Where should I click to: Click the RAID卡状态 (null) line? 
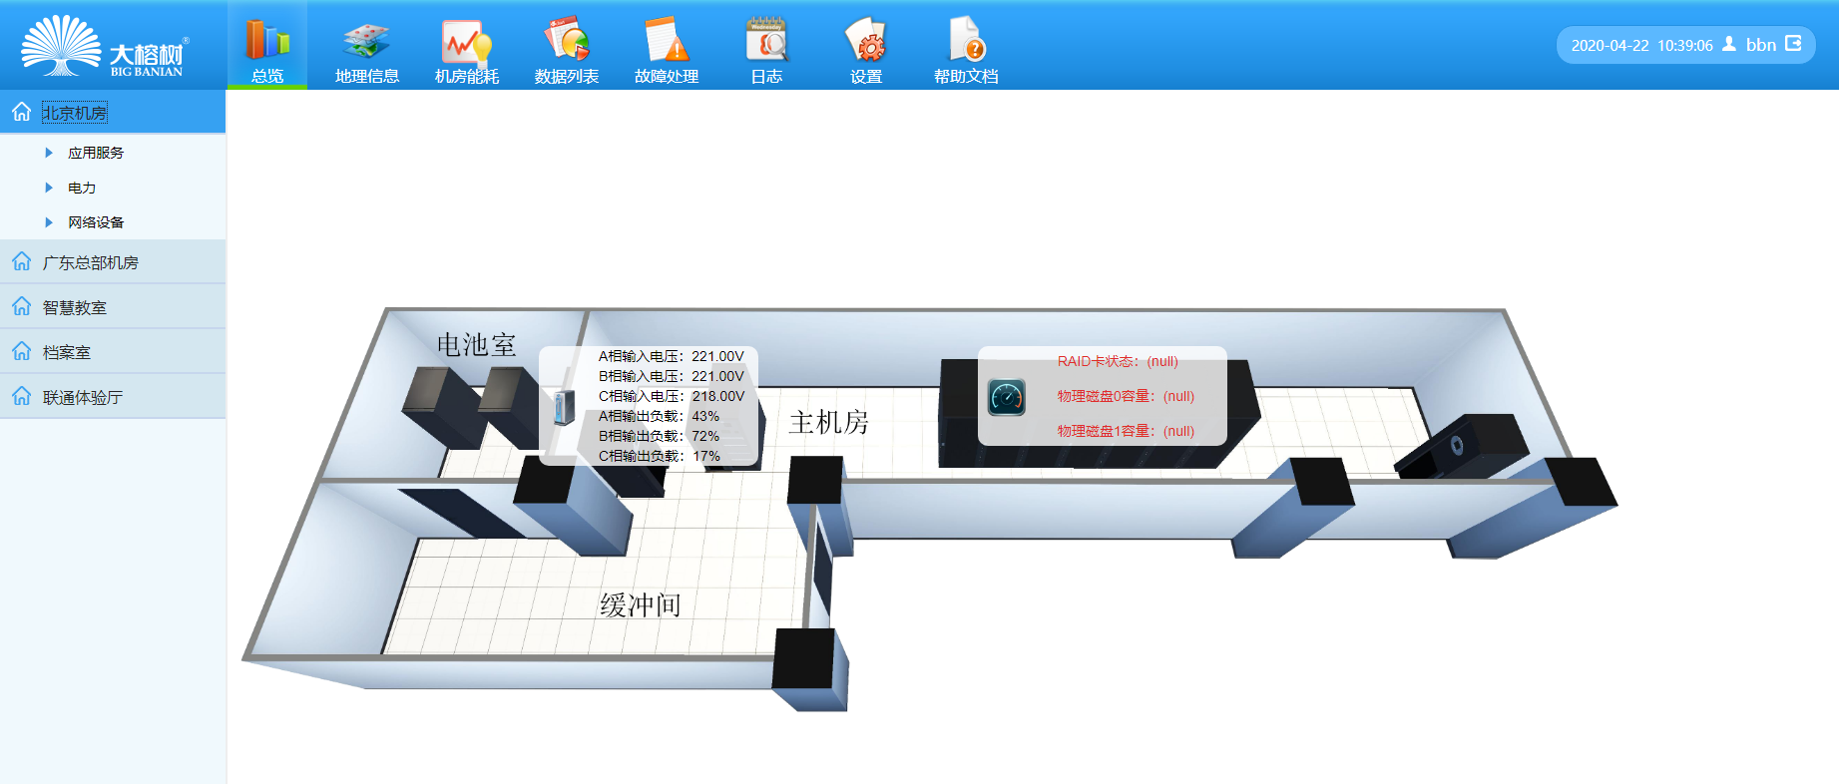point(1118,361)
